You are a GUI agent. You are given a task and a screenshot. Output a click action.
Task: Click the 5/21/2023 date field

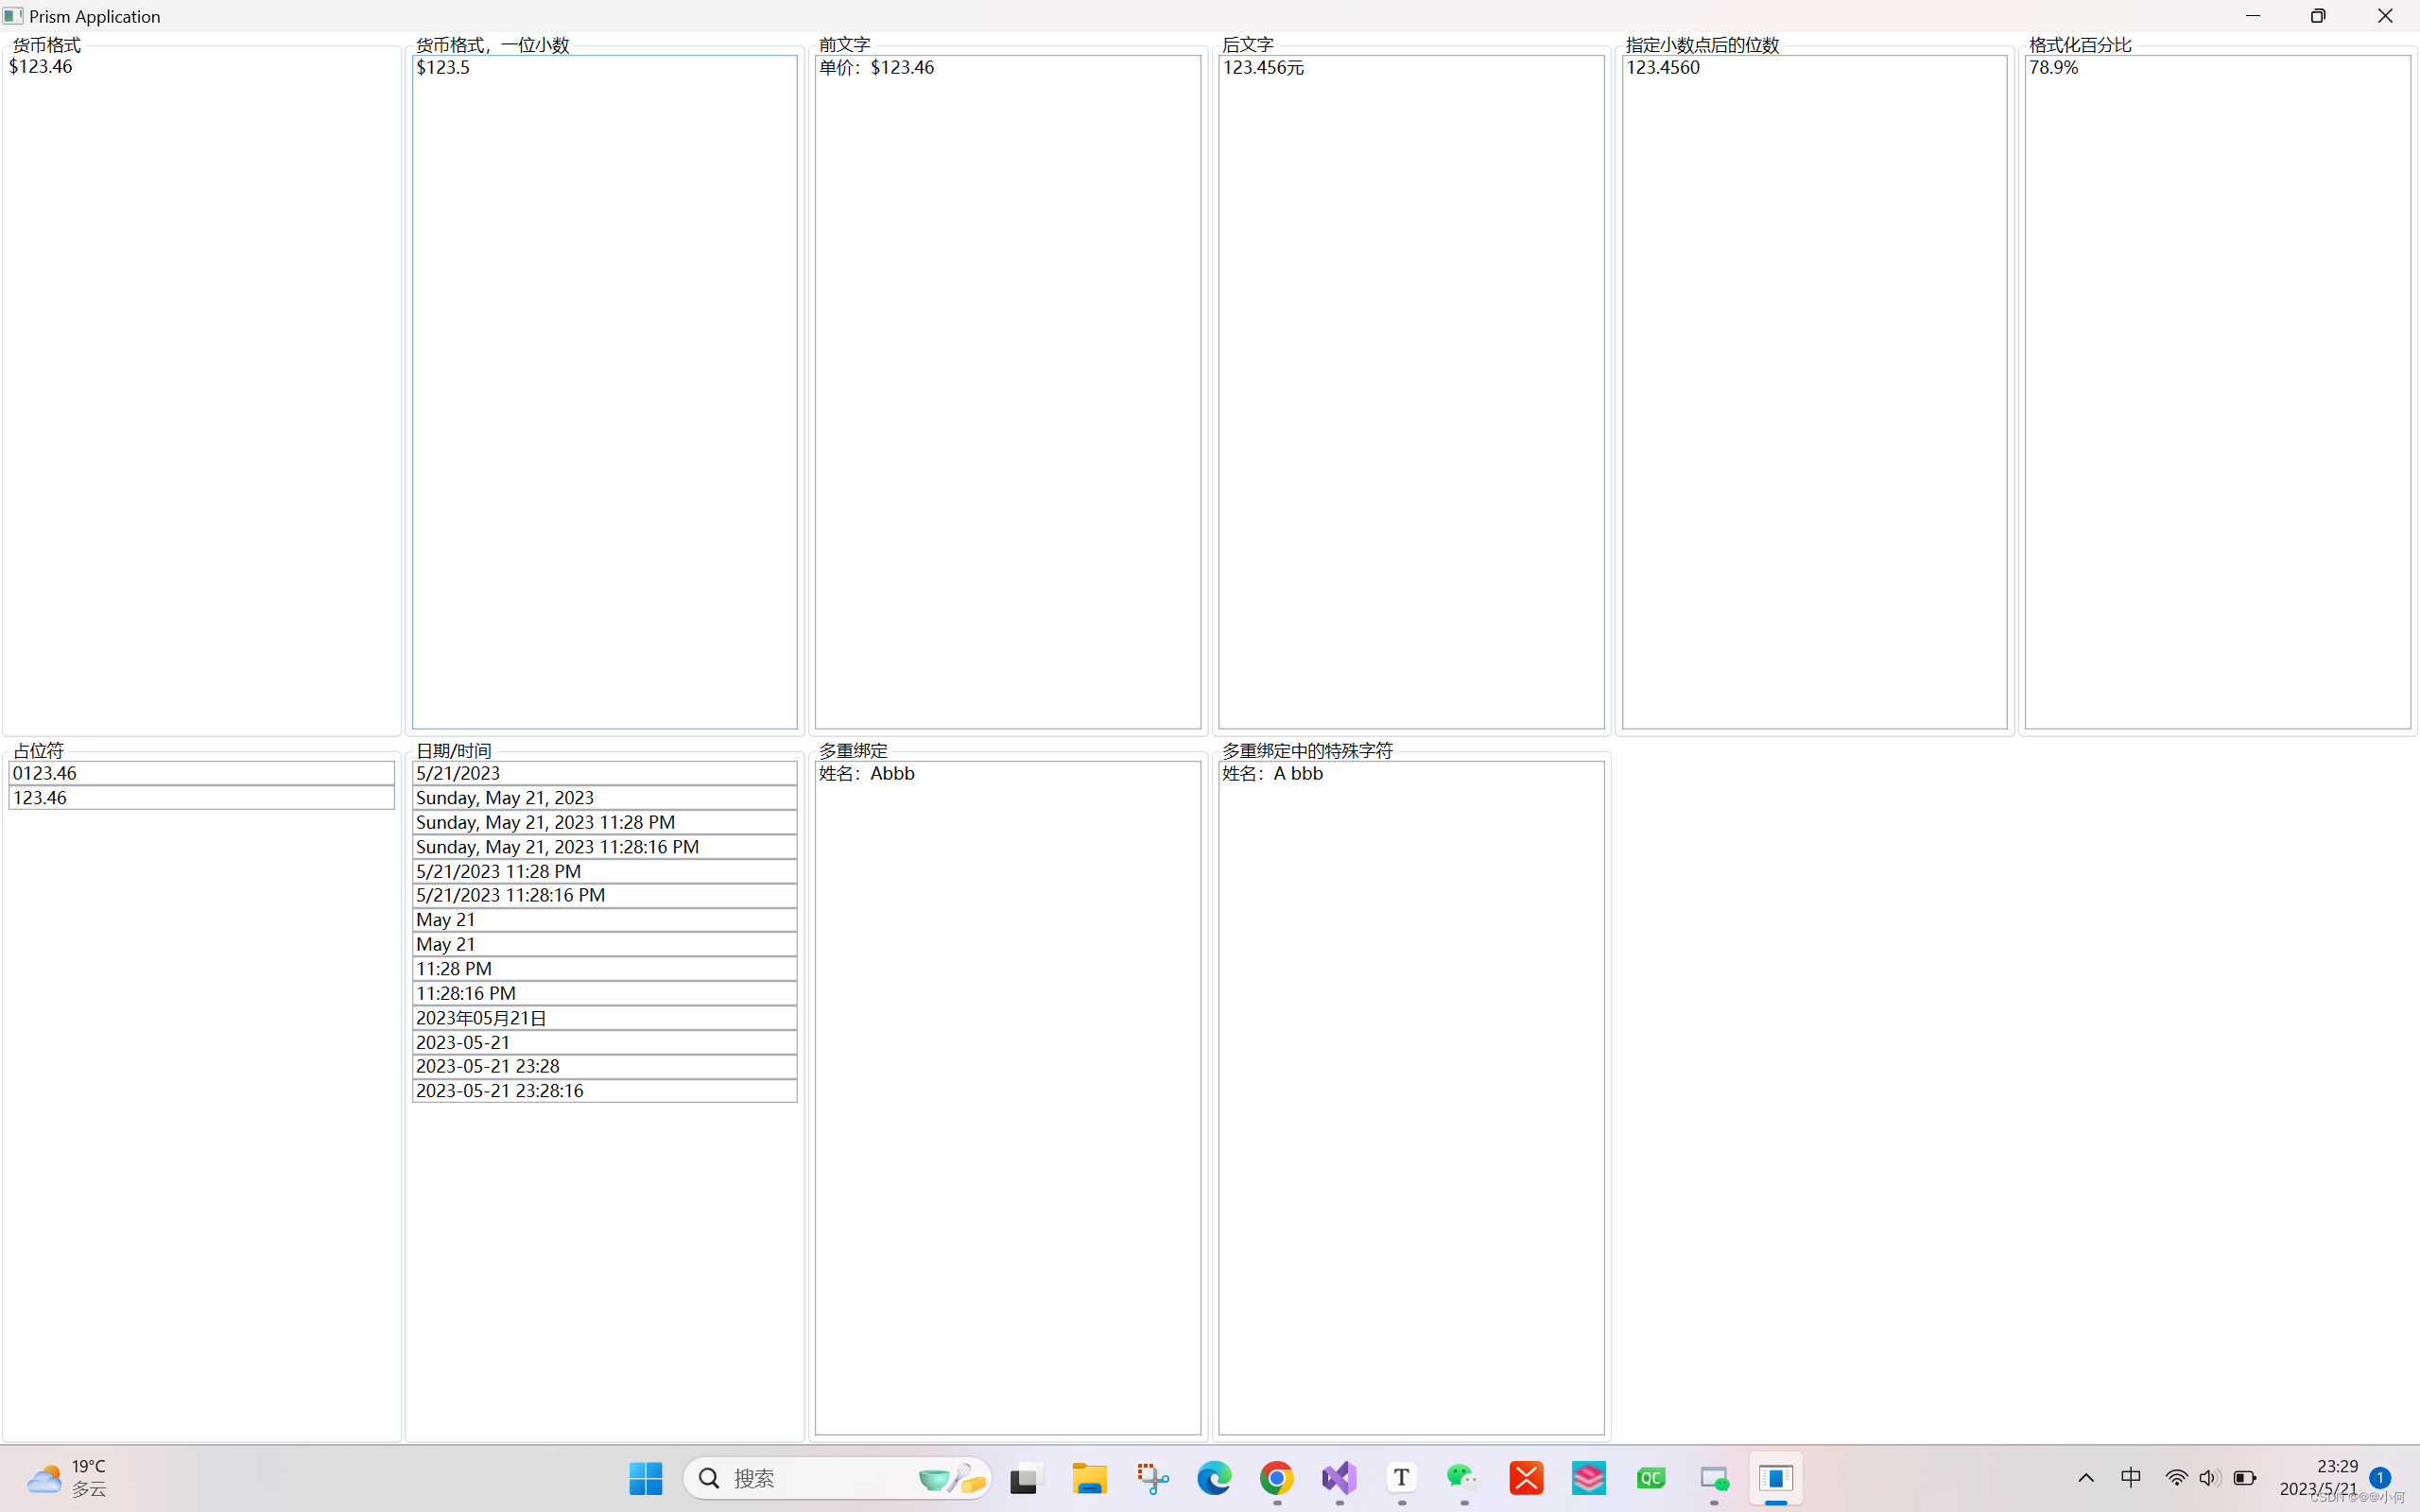coord(605,773)
